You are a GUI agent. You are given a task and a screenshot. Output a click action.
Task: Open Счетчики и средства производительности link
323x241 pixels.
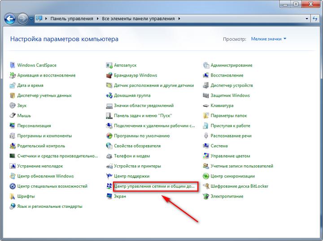pyautogui.click(x=57, y=156)
